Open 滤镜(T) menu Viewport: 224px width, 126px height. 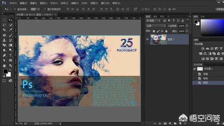coord(75,3)
